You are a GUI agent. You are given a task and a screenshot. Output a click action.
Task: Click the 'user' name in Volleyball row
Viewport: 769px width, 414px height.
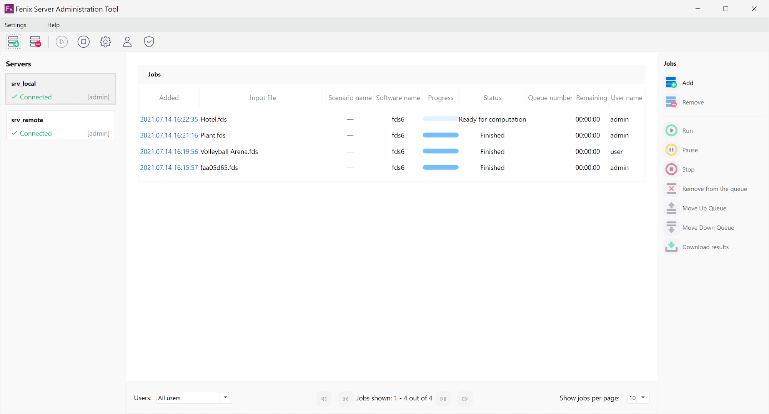pyautogui.click(x=616, y=151)
